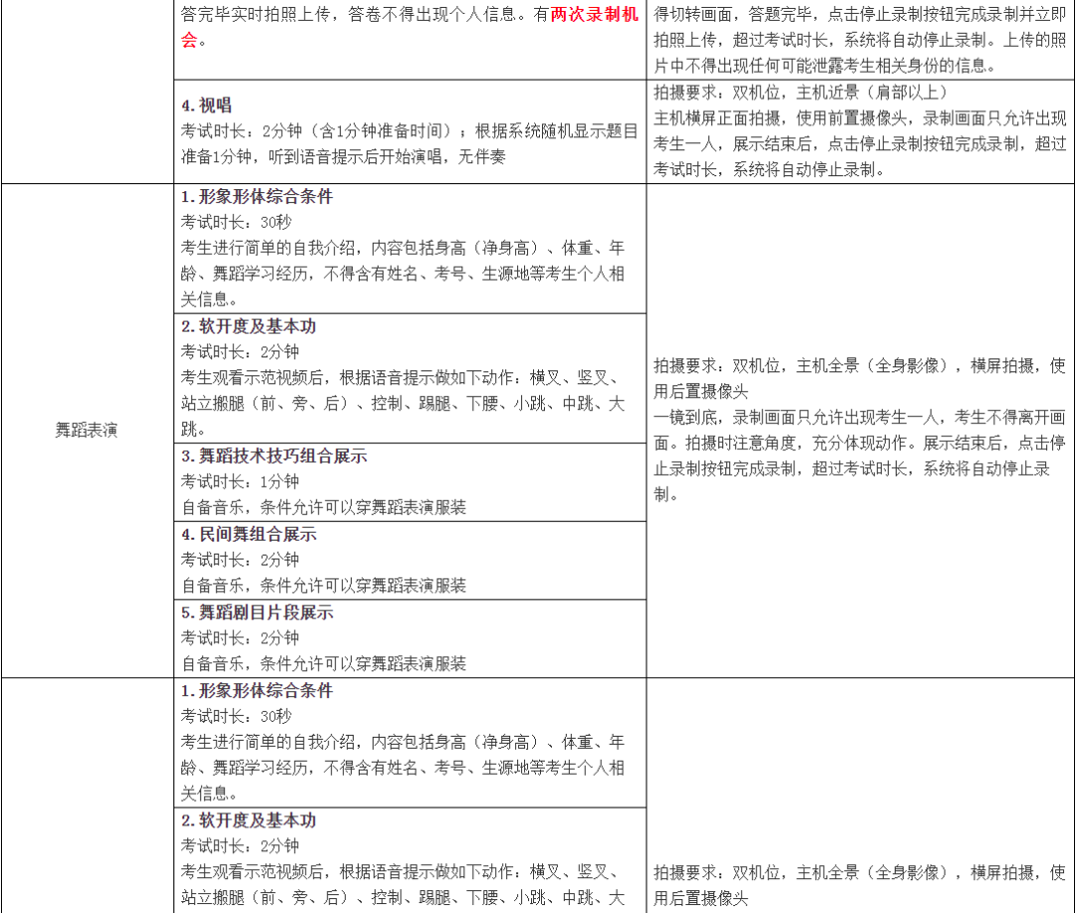Image resolution: width=1076 pixels, height=913 pixels.
Task: Click the "舞蹈表演" category cell
Action: (87, 431)
